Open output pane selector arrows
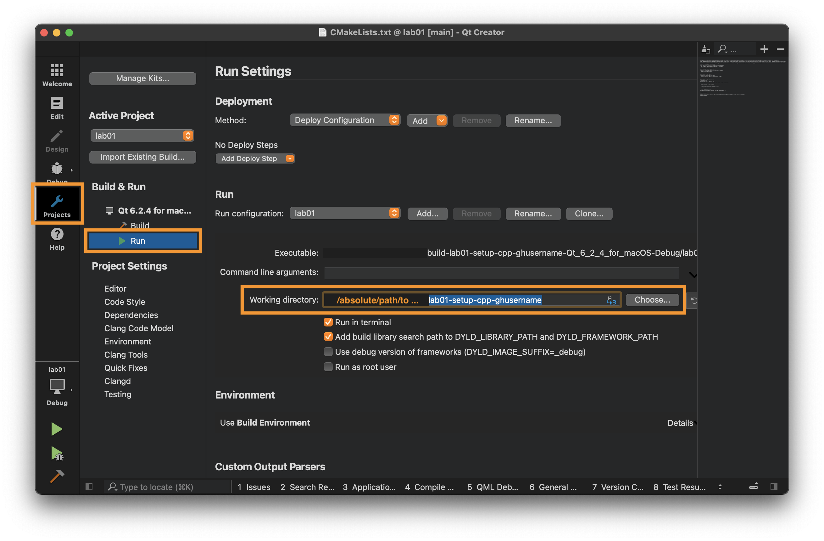 (x=720, y=487)
